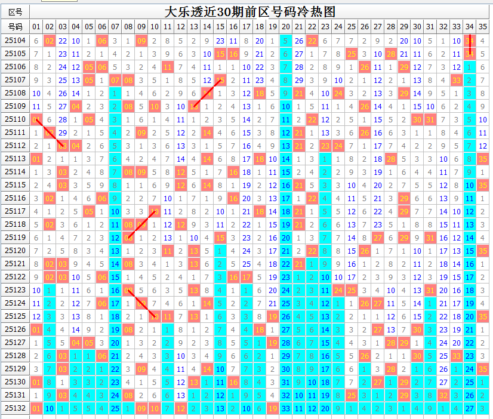Click period row label 25116
The height and width of the screenshot is (419, 493).
(x=15, y=198)
